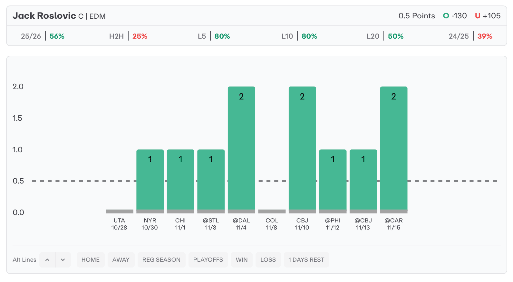The height and width of the screenshot is (282, 513).
Task: Select the Under +105 odds
Action: point(488,16)
